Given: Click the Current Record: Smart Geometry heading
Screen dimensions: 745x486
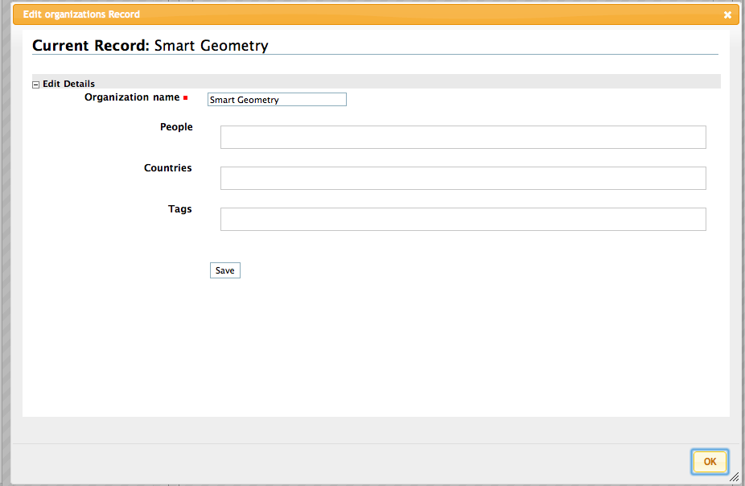Looking at the screenshot, I should [x=150, y=46].
